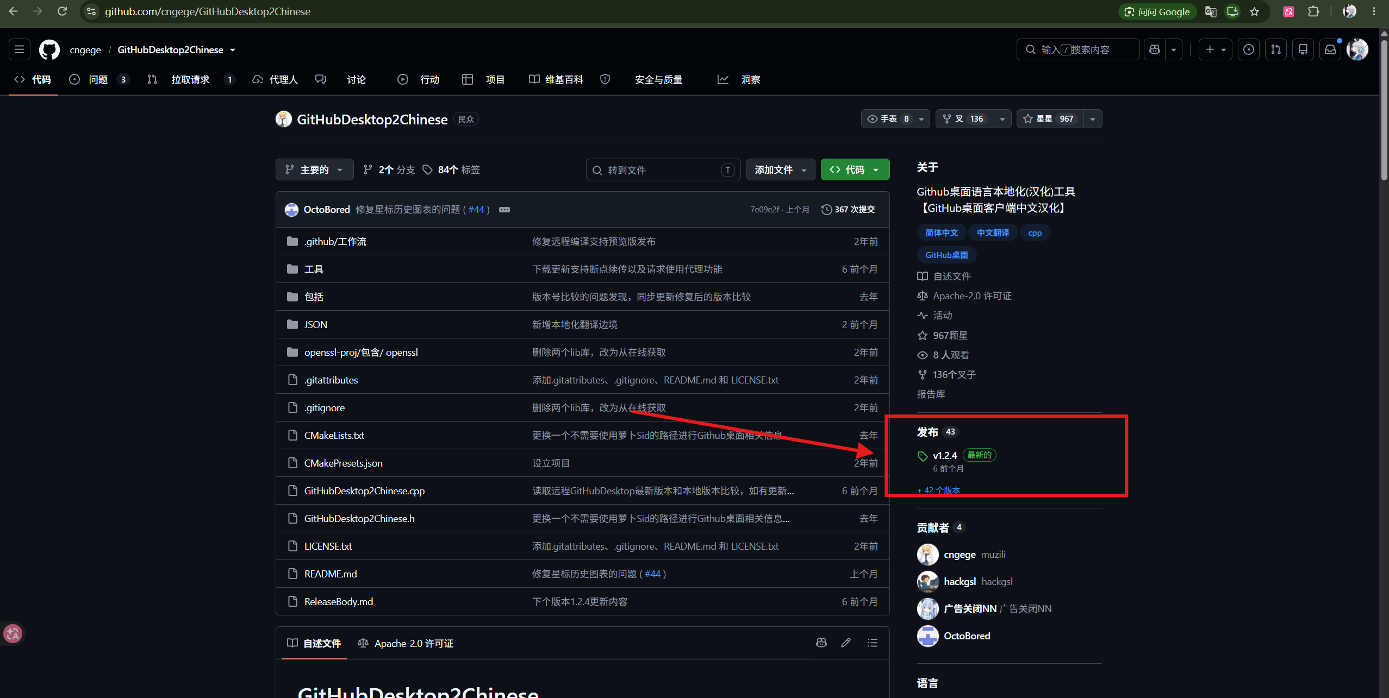This screenshot has height=698, width=1389.
Task: Open the create-new plus dropdown
Action: 1216,49
